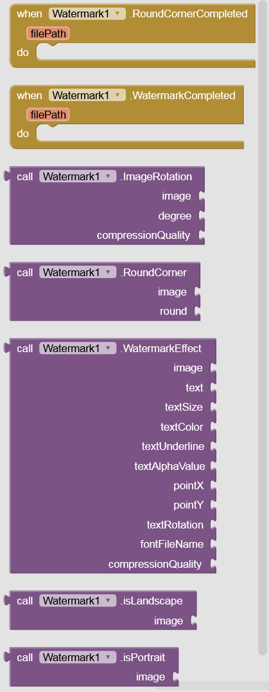Select filePath parameter in RoundCornerCompleted block
Screen dimensions: 269x692
click(48, 33)
